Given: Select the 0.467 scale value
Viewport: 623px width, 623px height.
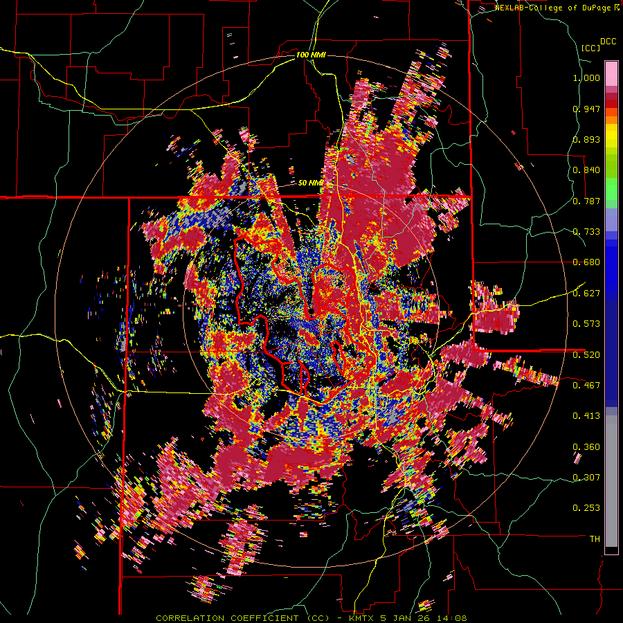Looking at the screenshot, I should [x=586, y=385].
